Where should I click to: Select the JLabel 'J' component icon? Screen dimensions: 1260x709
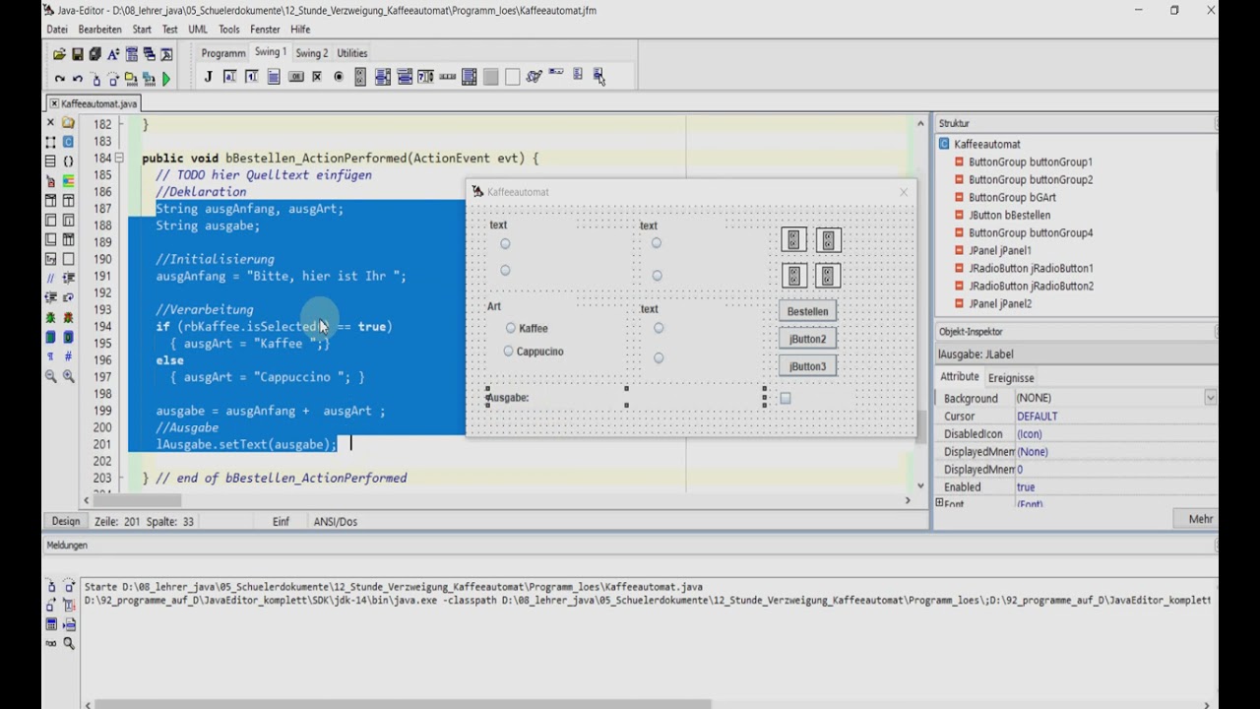(x=208, y=77)
